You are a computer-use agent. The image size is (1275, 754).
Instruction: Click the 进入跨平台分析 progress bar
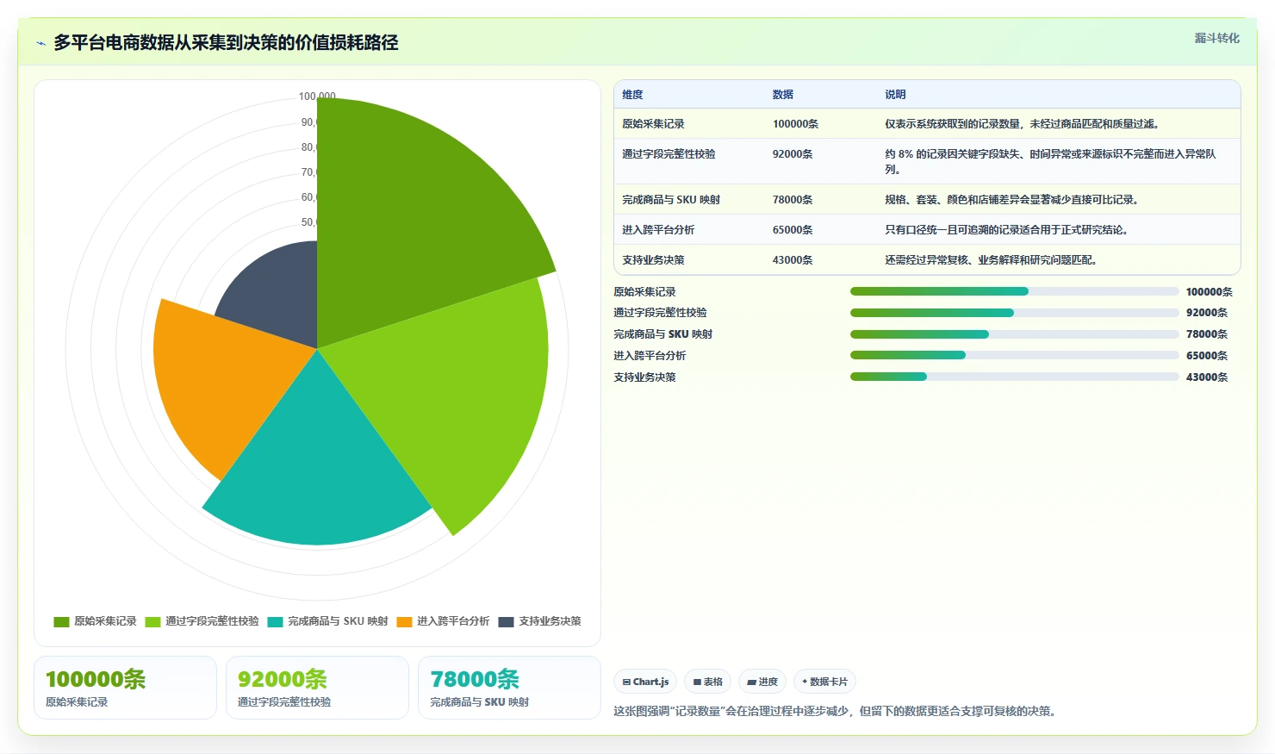(1014, 355)
